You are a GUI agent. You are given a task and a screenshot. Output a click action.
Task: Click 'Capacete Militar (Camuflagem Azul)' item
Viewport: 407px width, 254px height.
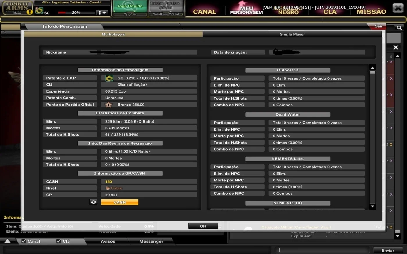[x=296, y=227]
